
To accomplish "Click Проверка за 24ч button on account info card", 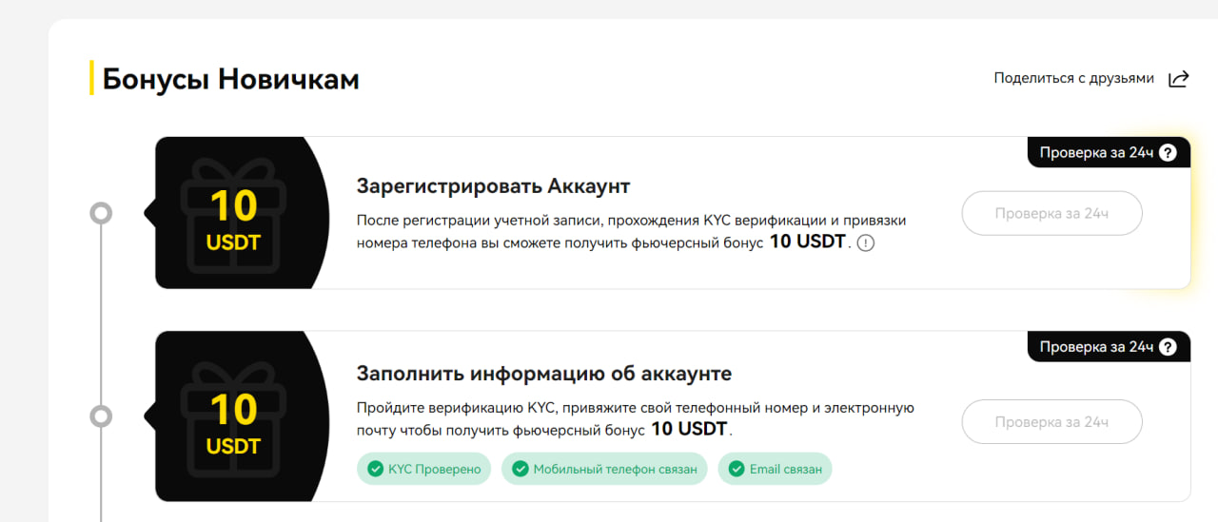I will pos(1051,421).
